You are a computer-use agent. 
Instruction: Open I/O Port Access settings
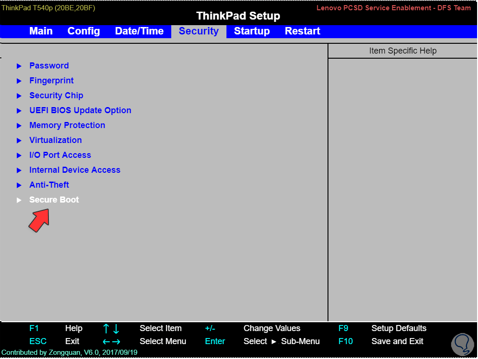point(60,155)
